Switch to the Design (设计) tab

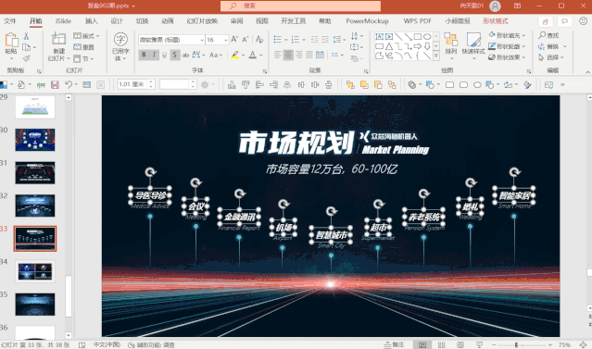(117, 21)
